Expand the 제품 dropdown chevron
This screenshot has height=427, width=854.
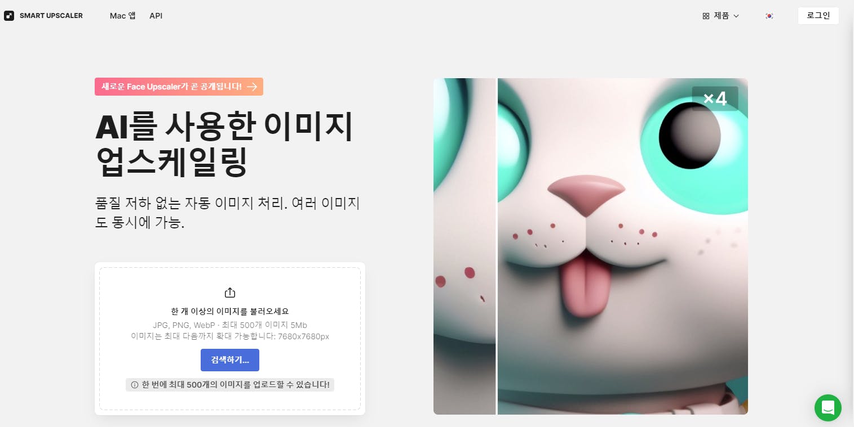coord(736,16)
